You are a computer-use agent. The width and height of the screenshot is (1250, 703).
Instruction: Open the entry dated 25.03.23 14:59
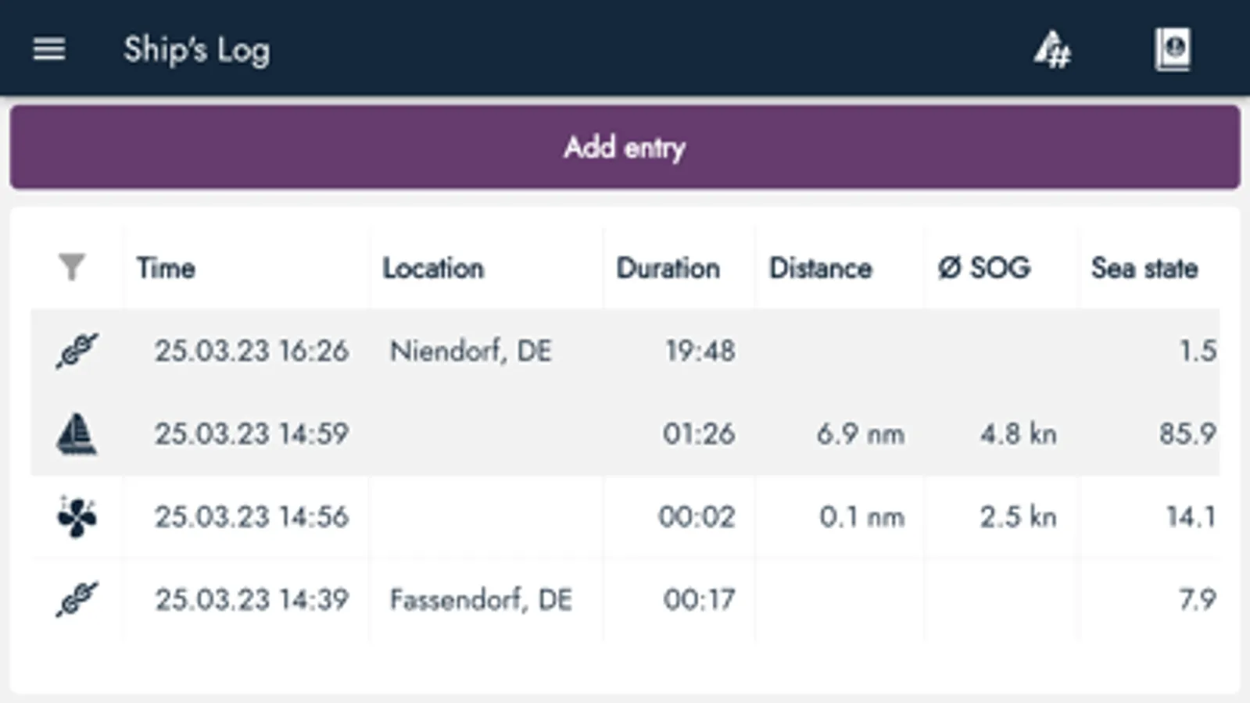[251, 434]
